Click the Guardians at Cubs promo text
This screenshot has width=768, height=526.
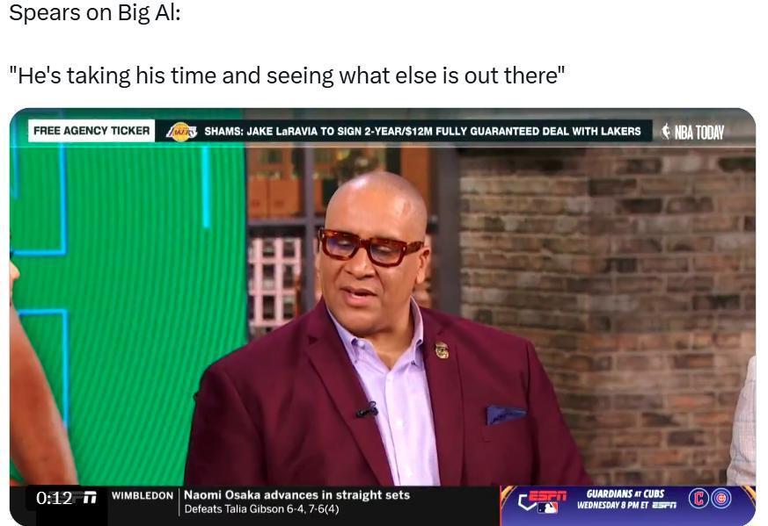625,494
